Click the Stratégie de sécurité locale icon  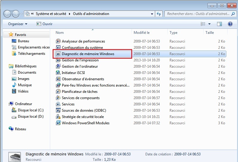[x=58, y=117]
